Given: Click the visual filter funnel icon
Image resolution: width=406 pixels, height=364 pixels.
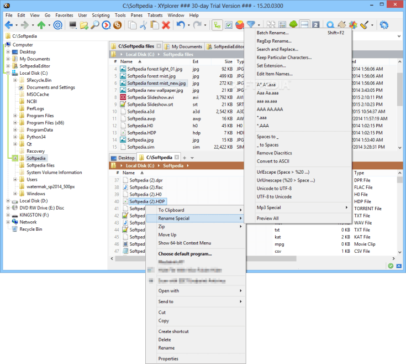Looking at the screenshot, I should (x=251, y=24).
